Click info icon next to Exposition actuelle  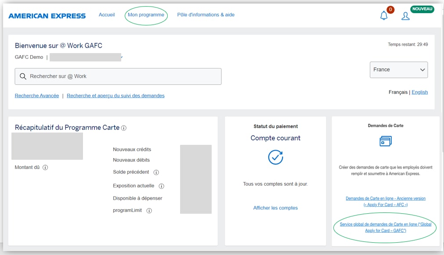coord(161,186)
